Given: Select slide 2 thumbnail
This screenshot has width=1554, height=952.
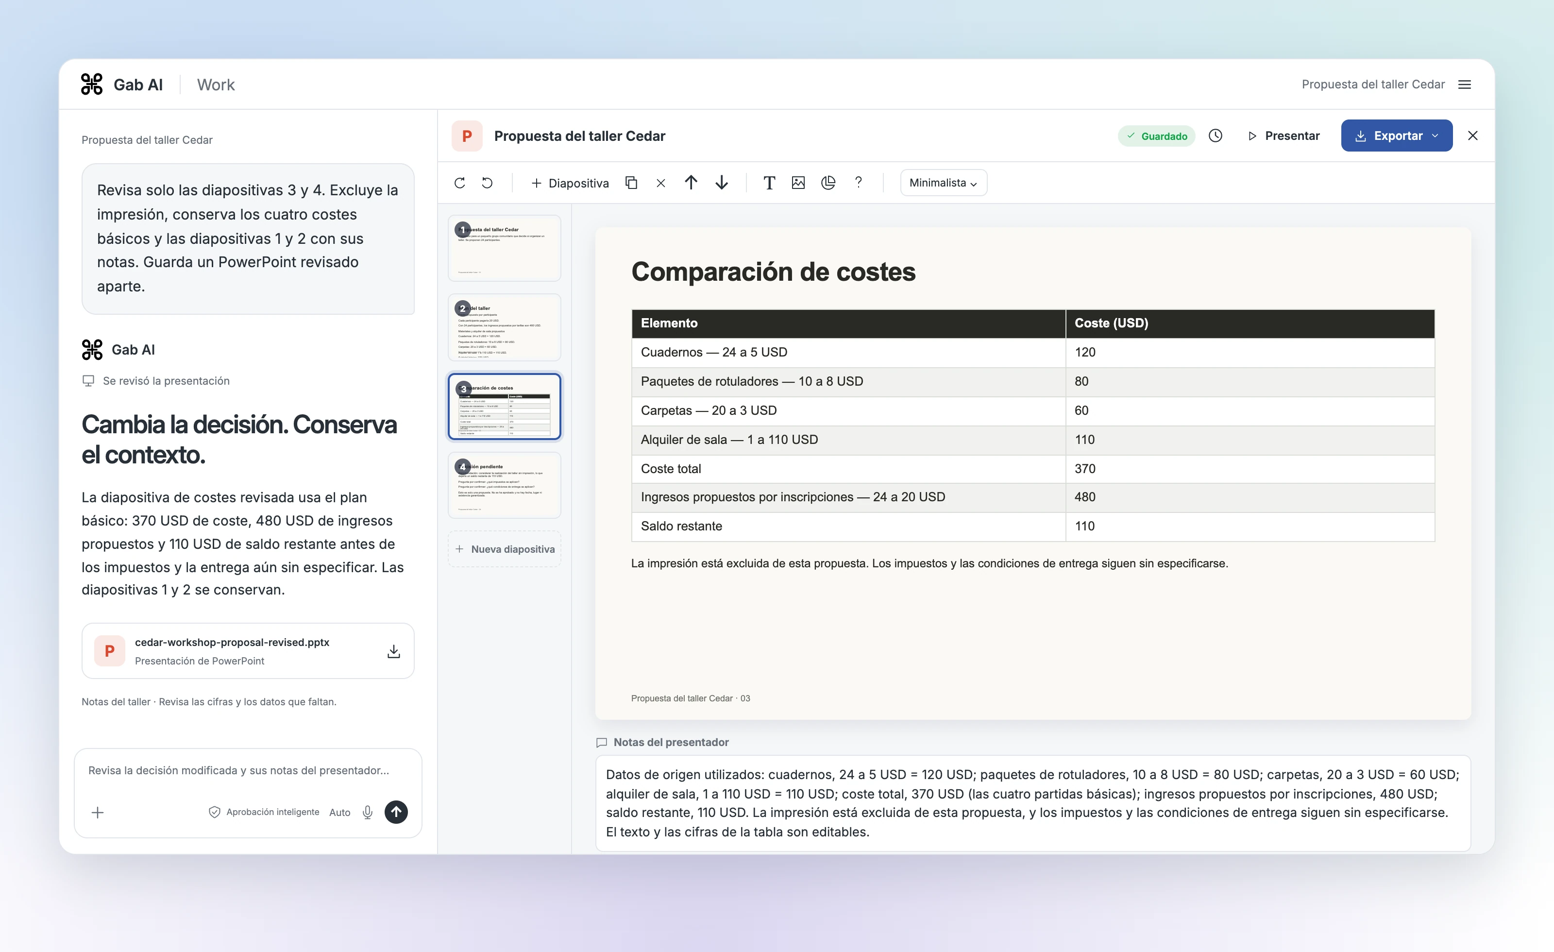Looking at the screenshot, I should pos(505,327).
